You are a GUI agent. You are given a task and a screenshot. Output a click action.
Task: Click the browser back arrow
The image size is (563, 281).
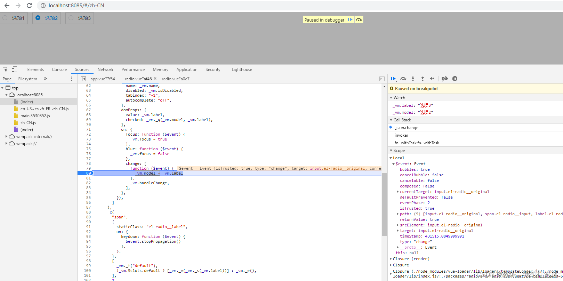tap(7, 6)
